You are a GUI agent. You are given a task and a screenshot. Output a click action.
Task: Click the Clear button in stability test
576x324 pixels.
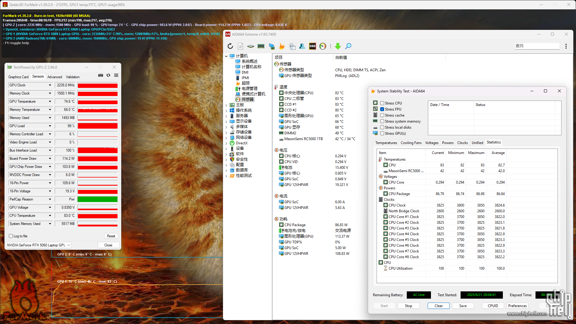click(x=438, y=306)
